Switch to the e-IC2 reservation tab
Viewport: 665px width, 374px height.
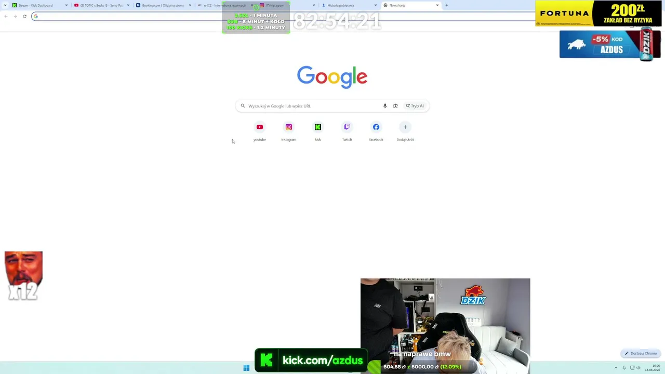pyautogui.click(x=225, y=5)
